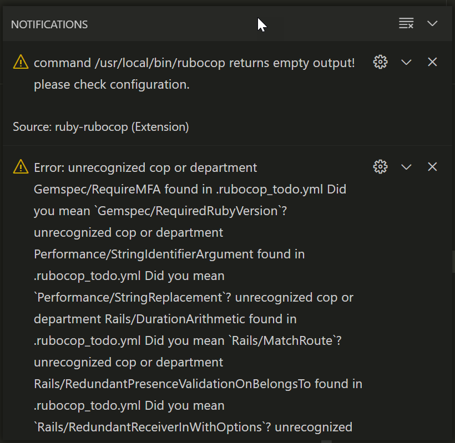Viewport: 455px width, 443px height.
Task: Clear all notifications icon in header
Action: 406,23
